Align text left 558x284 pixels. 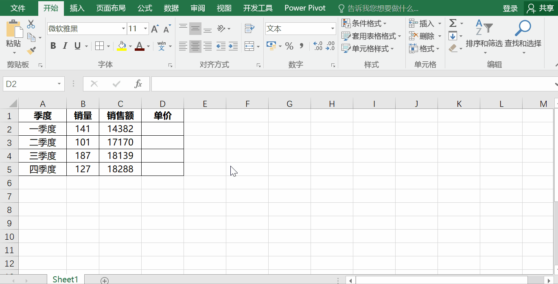[x=183, y=46]
